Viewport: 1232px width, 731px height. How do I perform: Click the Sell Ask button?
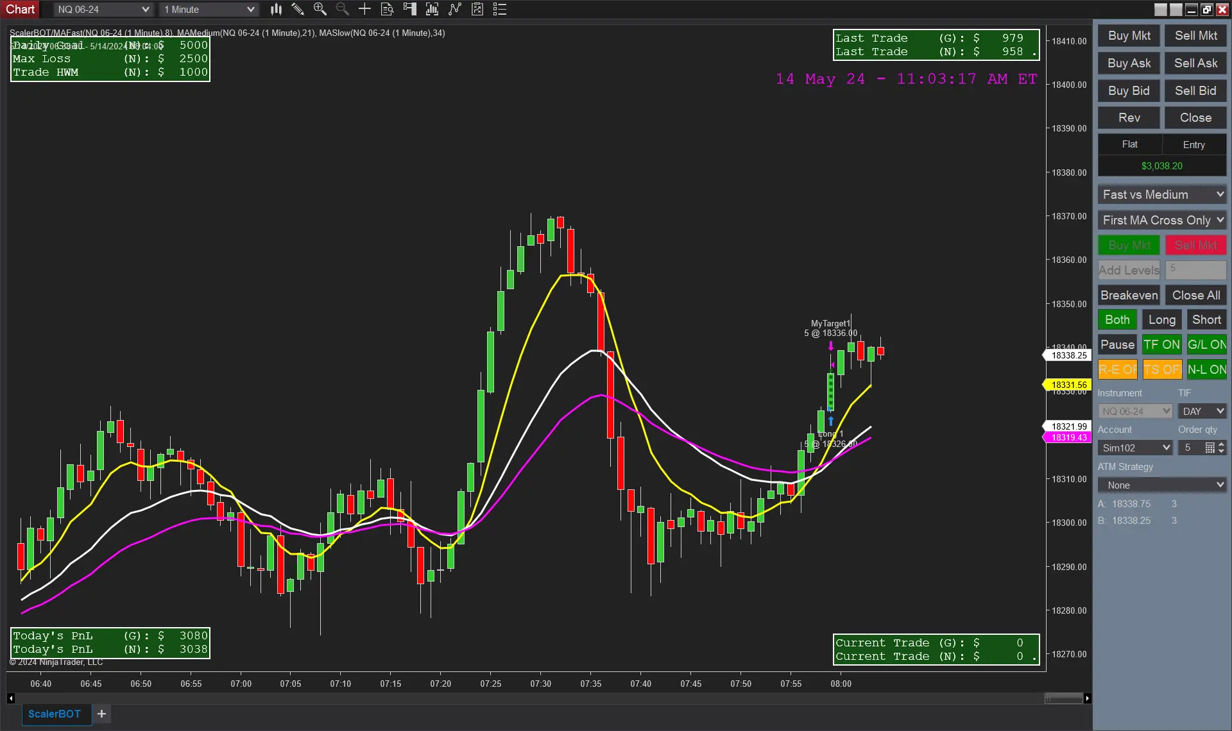(1195, 63)
